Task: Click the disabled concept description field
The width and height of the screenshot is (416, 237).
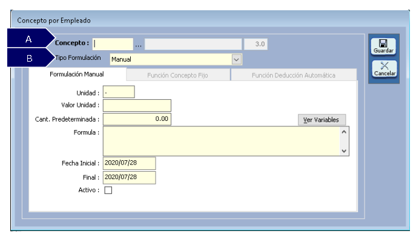Action: point(193,44)
